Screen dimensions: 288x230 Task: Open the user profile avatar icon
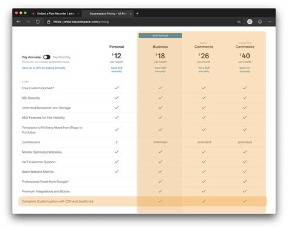coord(250,22)
